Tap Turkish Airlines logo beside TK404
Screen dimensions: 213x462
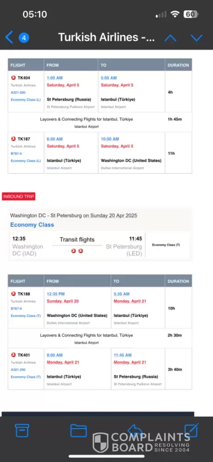coord(13,78)
